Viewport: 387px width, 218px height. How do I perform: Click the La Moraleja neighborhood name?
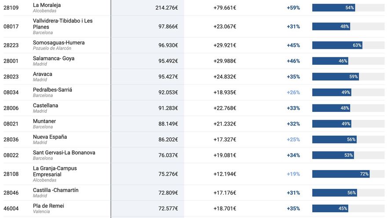tap(47, 5)
